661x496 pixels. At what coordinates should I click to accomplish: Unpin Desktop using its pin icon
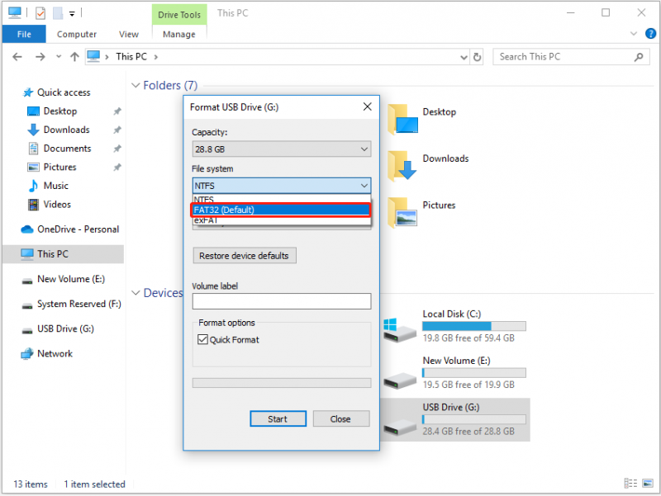117,111
